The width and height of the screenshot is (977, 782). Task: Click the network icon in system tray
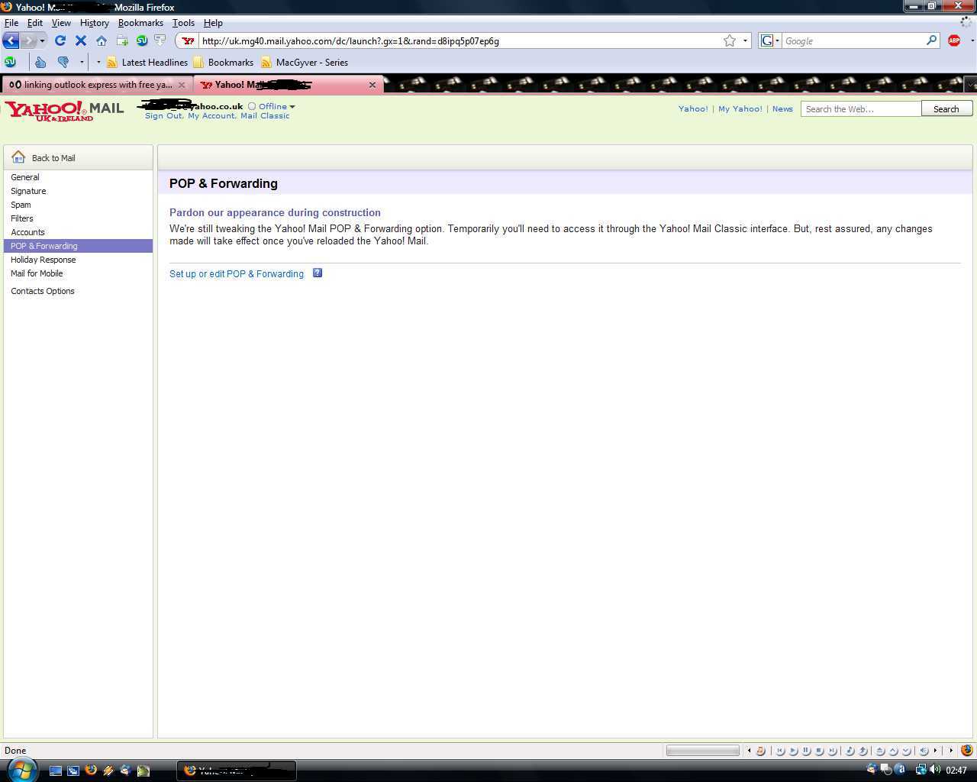921,770
